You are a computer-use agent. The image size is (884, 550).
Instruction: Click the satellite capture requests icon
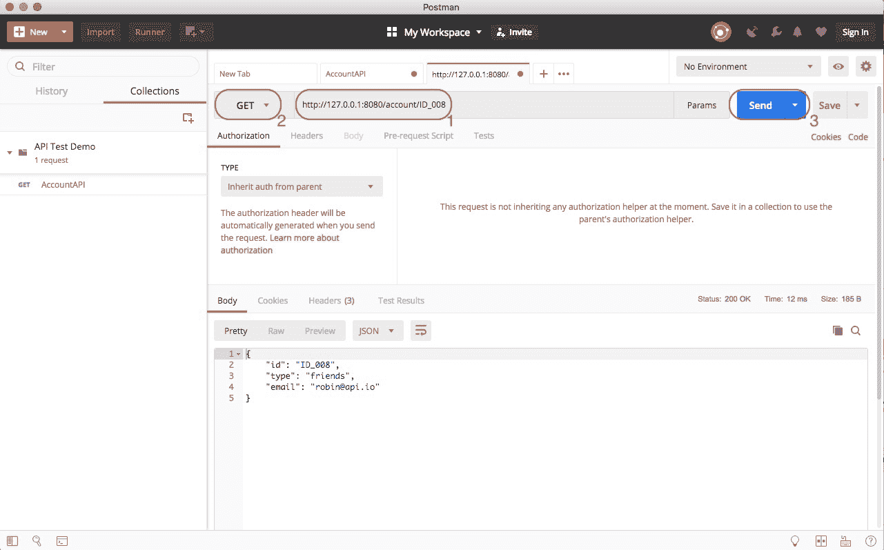point(752,32)
